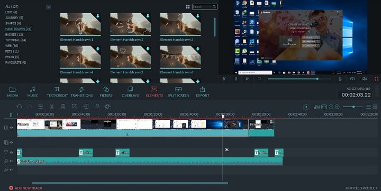Adjust the timeline zoom level slider
Image resolution: width=381 pixels, height=191 pixels.
(352, 107)
